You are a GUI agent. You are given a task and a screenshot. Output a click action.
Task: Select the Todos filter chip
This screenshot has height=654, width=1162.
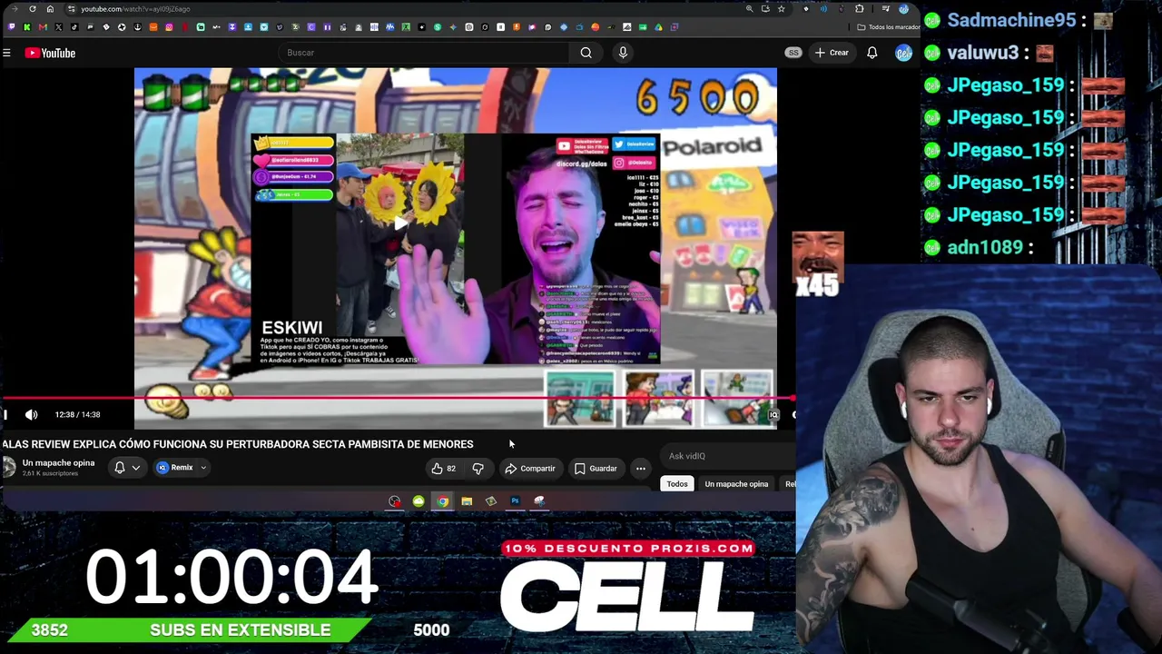coord(677,484)
